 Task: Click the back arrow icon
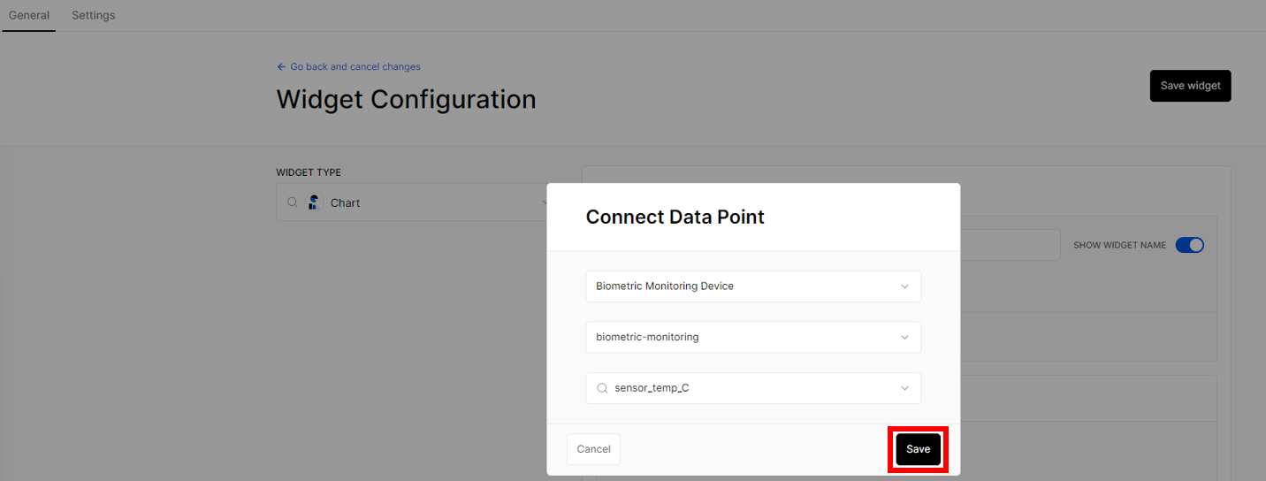[281, 67]
